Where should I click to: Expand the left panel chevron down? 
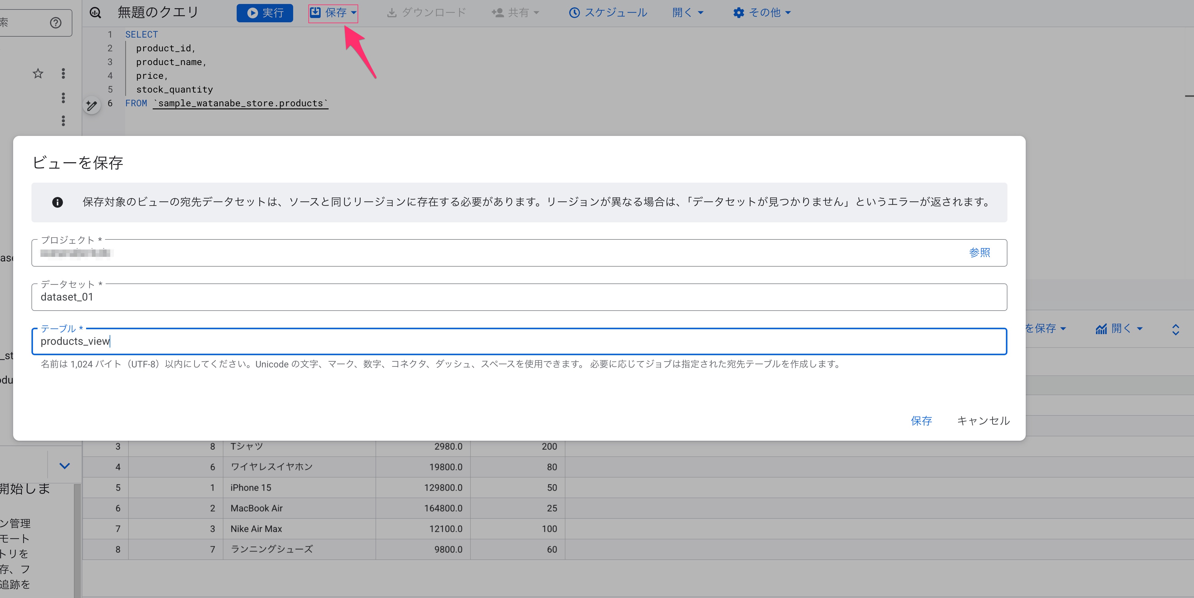pos(64,466)
